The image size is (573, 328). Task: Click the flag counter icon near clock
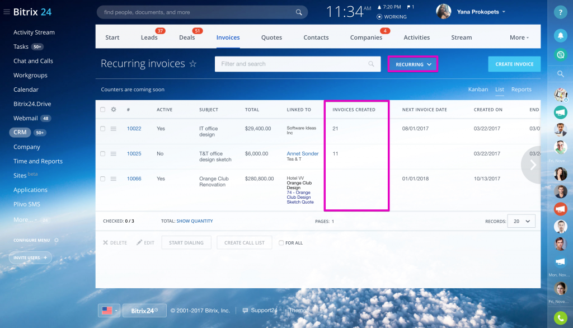[x=408, y=7]
